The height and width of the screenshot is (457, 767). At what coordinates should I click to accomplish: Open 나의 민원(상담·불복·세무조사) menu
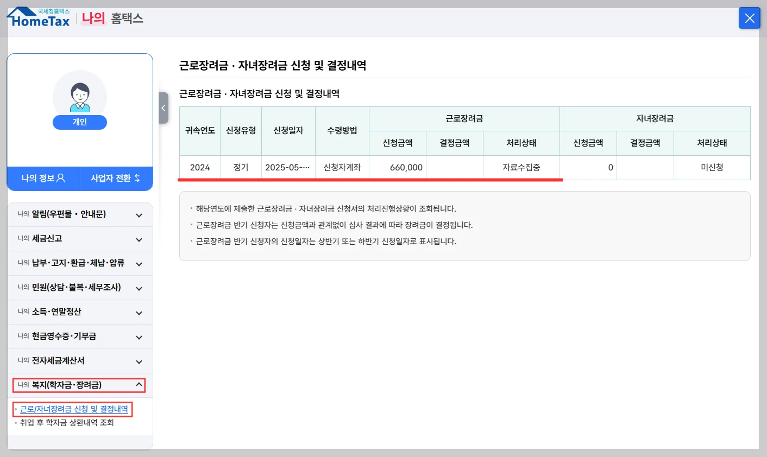80,288
